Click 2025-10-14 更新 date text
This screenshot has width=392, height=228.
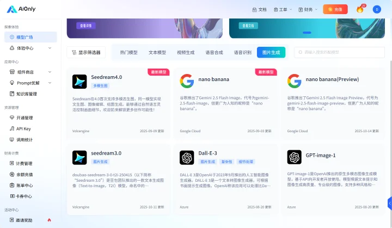click(367, 131)
